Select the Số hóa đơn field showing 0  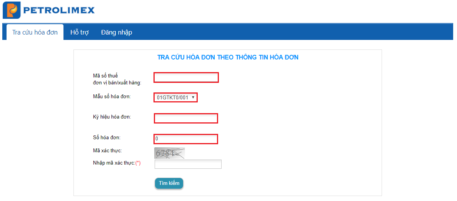point(186,139)
